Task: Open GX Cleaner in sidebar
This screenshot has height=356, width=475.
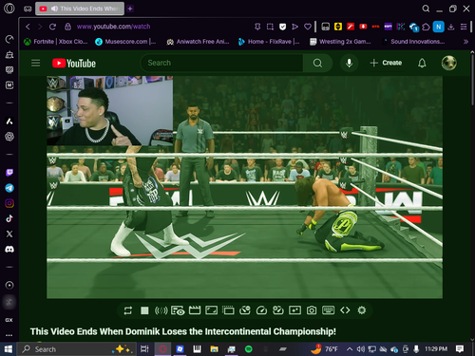Action: (x=9, y=55)
